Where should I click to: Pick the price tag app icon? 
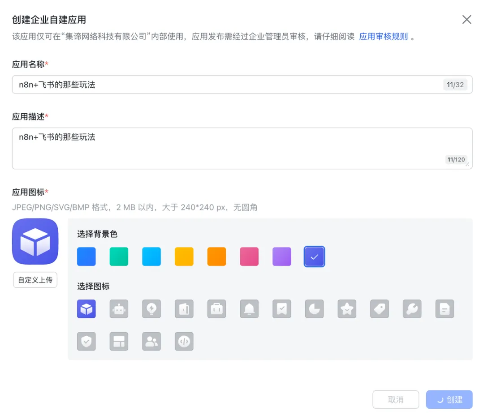click(x=380, y=309)
